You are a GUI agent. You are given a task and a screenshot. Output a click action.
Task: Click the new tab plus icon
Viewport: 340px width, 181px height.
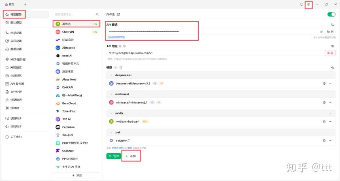[x=25, y=4]
